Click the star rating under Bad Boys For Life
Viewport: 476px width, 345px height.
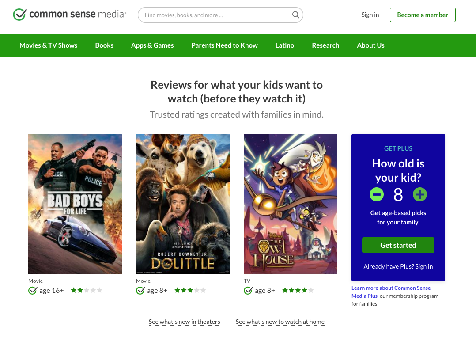pos(87,290)
